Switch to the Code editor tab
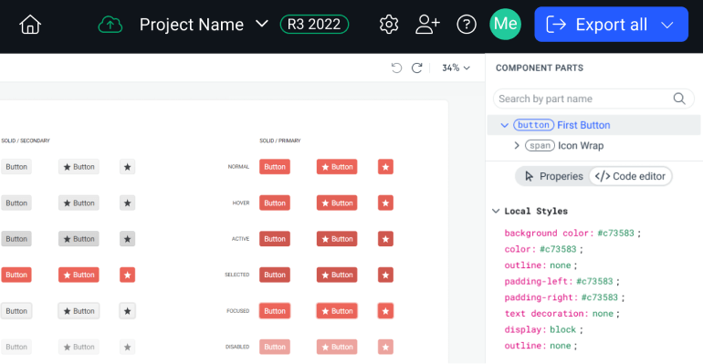The height and width of the screenshot is (364, 703). tap(630, 176)
